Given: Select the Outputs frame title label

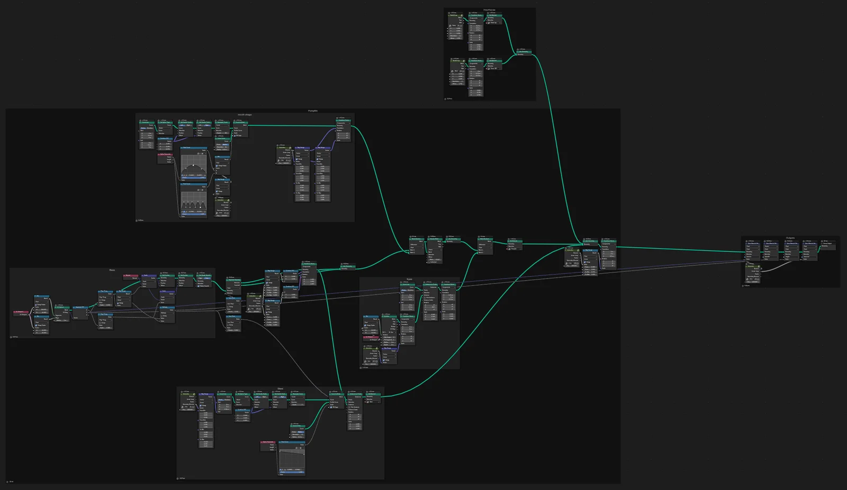Looking at the screenshot, I should tap(790, 238).
